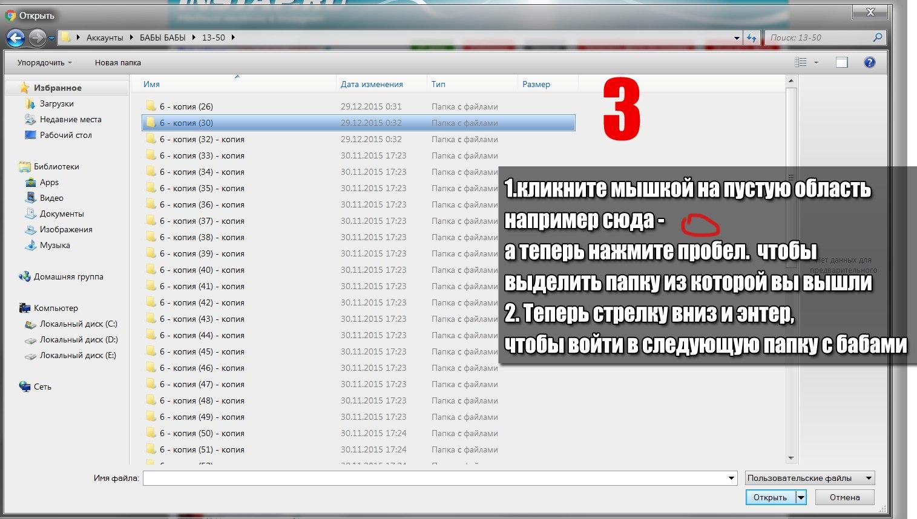
Task: Click scroll down arrow of file list
Action: 790,459
